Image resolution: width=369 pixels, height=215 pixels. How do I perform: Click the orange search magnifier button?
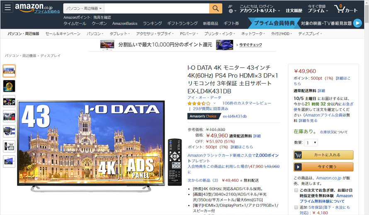[x=216, y=8]
